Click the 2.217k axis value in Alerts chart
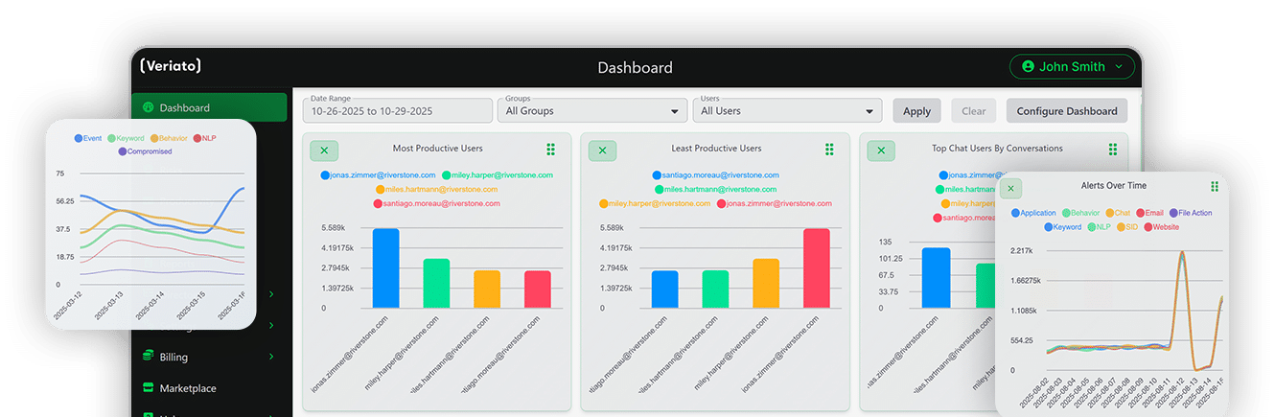 pyautogui.click(x=1020, y=250)
